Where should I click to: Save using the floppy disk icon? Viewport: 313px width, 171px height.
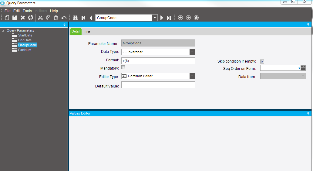pyautogui.click(x=15, y=18)
